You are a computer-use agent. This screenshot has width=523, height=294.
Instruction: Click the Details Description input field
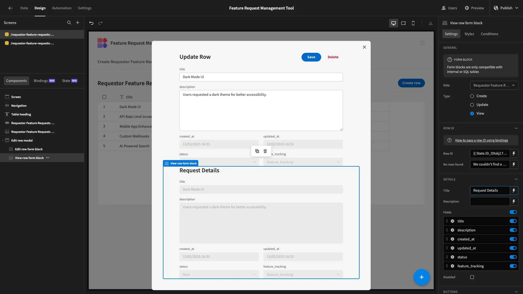[490, 201]
